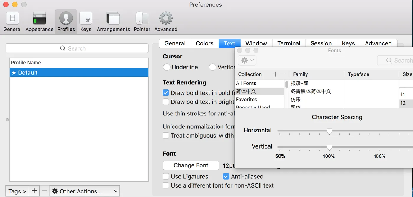Open the Other Actions dropdown

click(85, 191)
